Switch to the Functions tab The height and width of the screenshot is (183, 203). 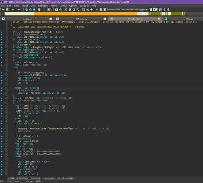tap(27, 19)
